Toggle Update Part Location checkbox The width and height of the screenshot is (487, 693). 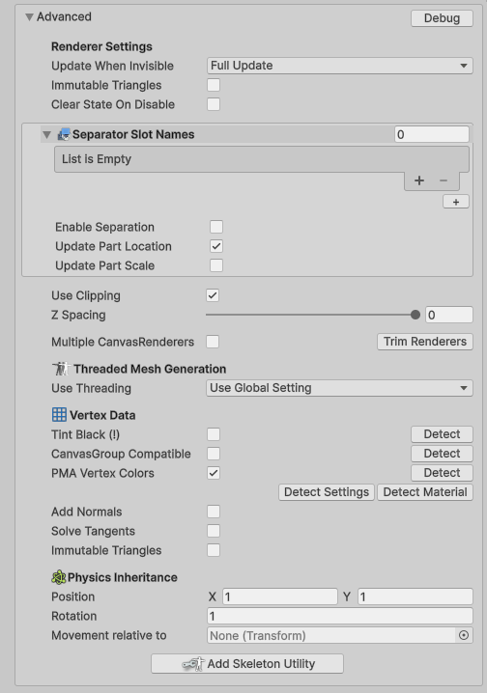(x=216, y=246)
